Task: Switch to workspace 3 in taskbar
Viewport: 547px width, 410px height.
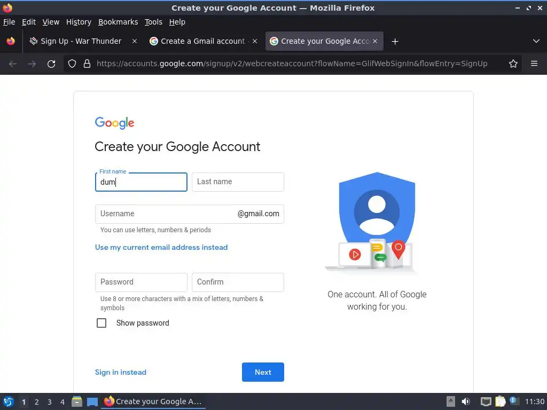Action: (50, 402)
